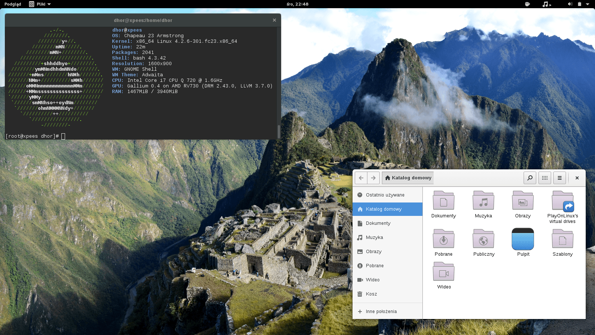Select Ostatnio używane in sidebar
The height and width of the screenshot is (335, 595).
(x=387, y=195)
